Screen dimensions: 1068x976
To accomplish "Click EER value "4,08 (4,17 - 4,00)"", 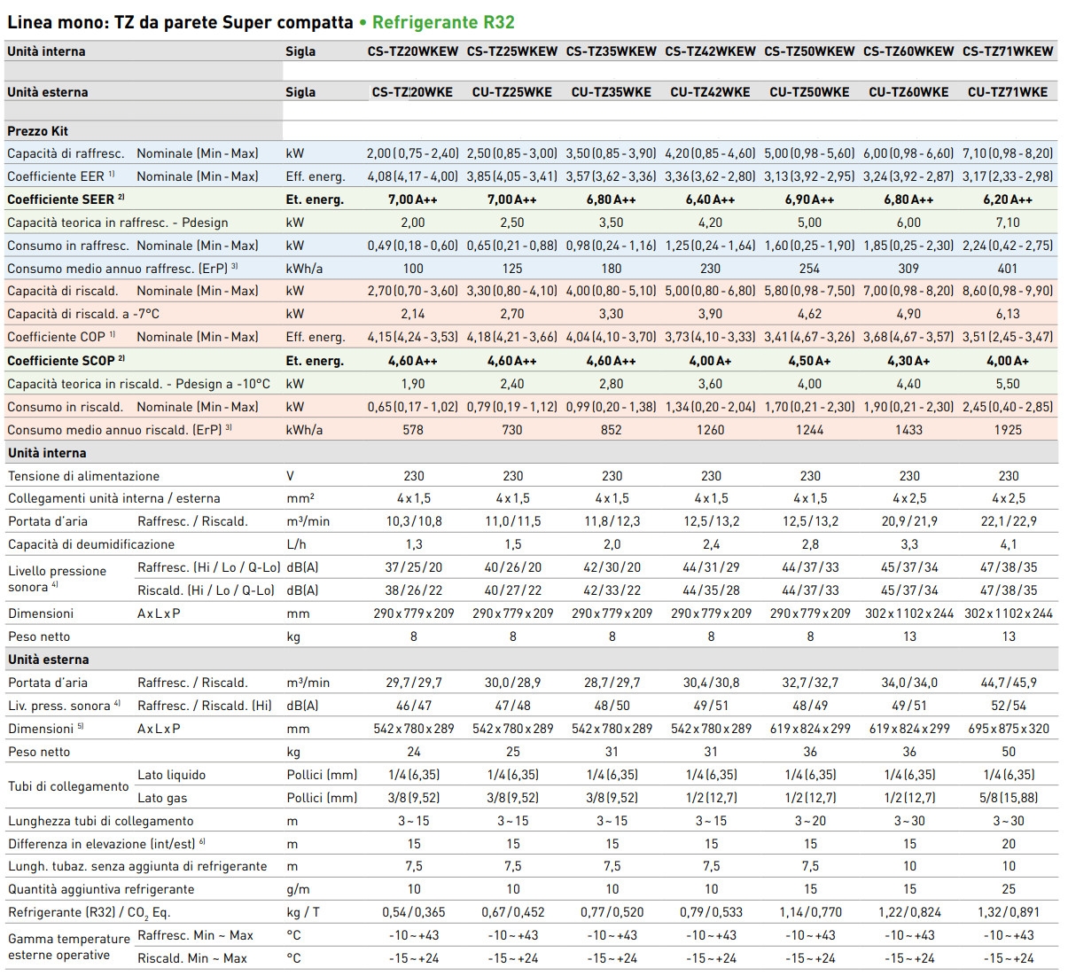I will (x=413, y=176).
